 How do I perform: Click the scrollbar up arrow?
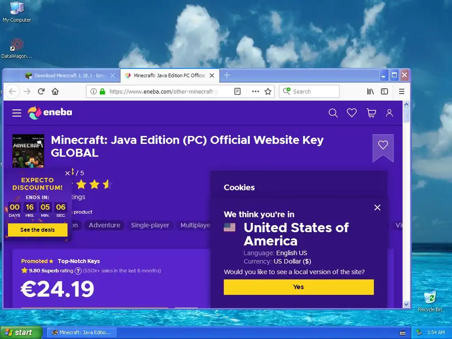point(406,104)
